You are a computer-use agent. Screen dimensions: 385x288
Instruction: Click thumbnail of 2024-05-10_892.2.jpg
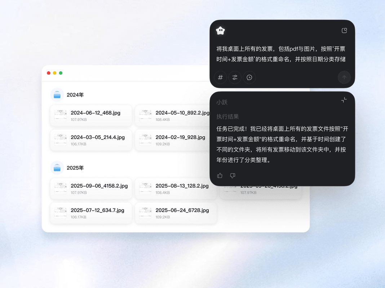click(145, 116)
